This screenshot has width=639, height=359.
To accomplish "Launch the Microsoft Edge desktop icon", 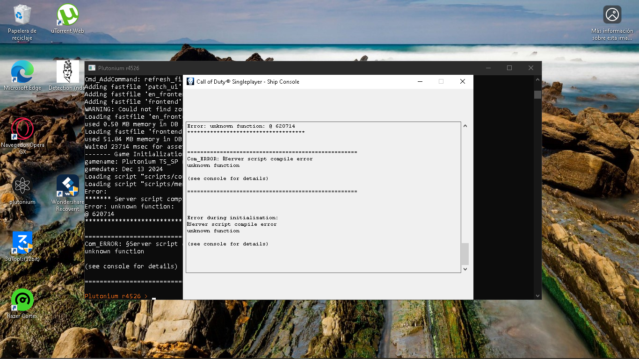I will click(22, 76).
